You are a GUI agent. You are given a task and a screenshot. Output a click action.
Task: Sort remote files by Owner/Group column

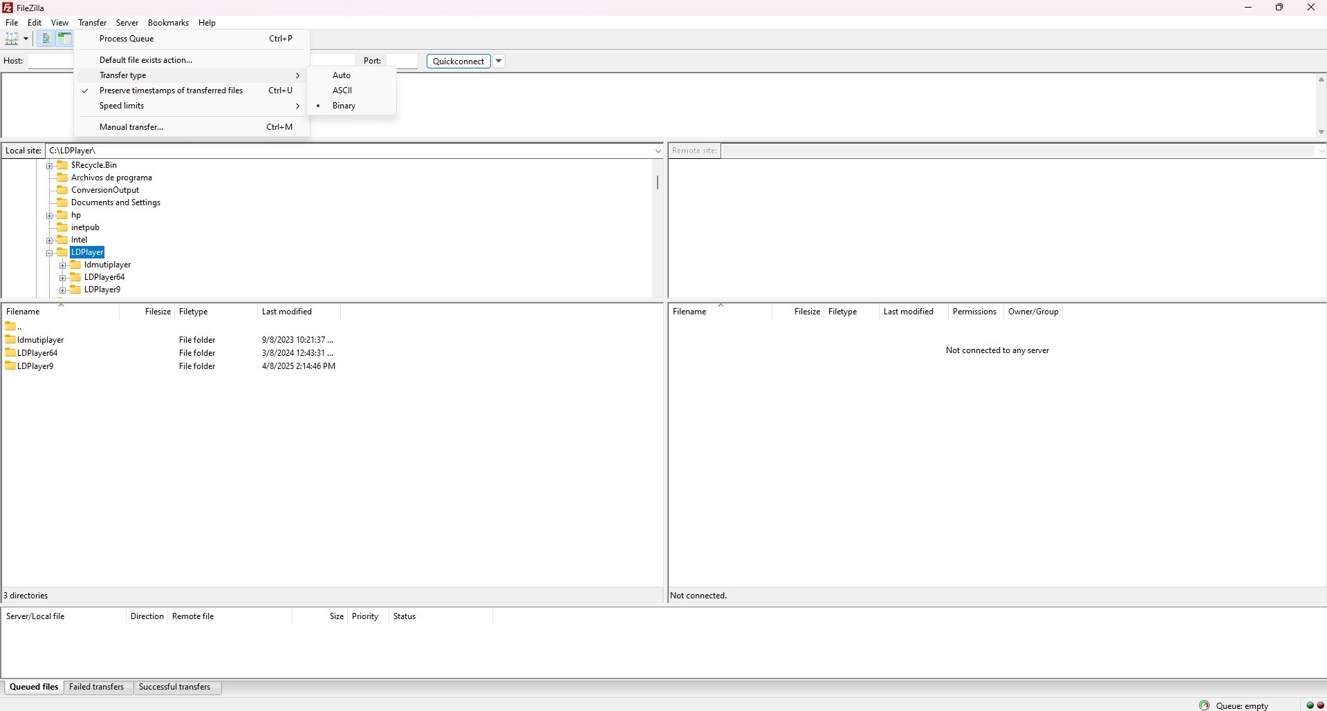point(1033,312)
